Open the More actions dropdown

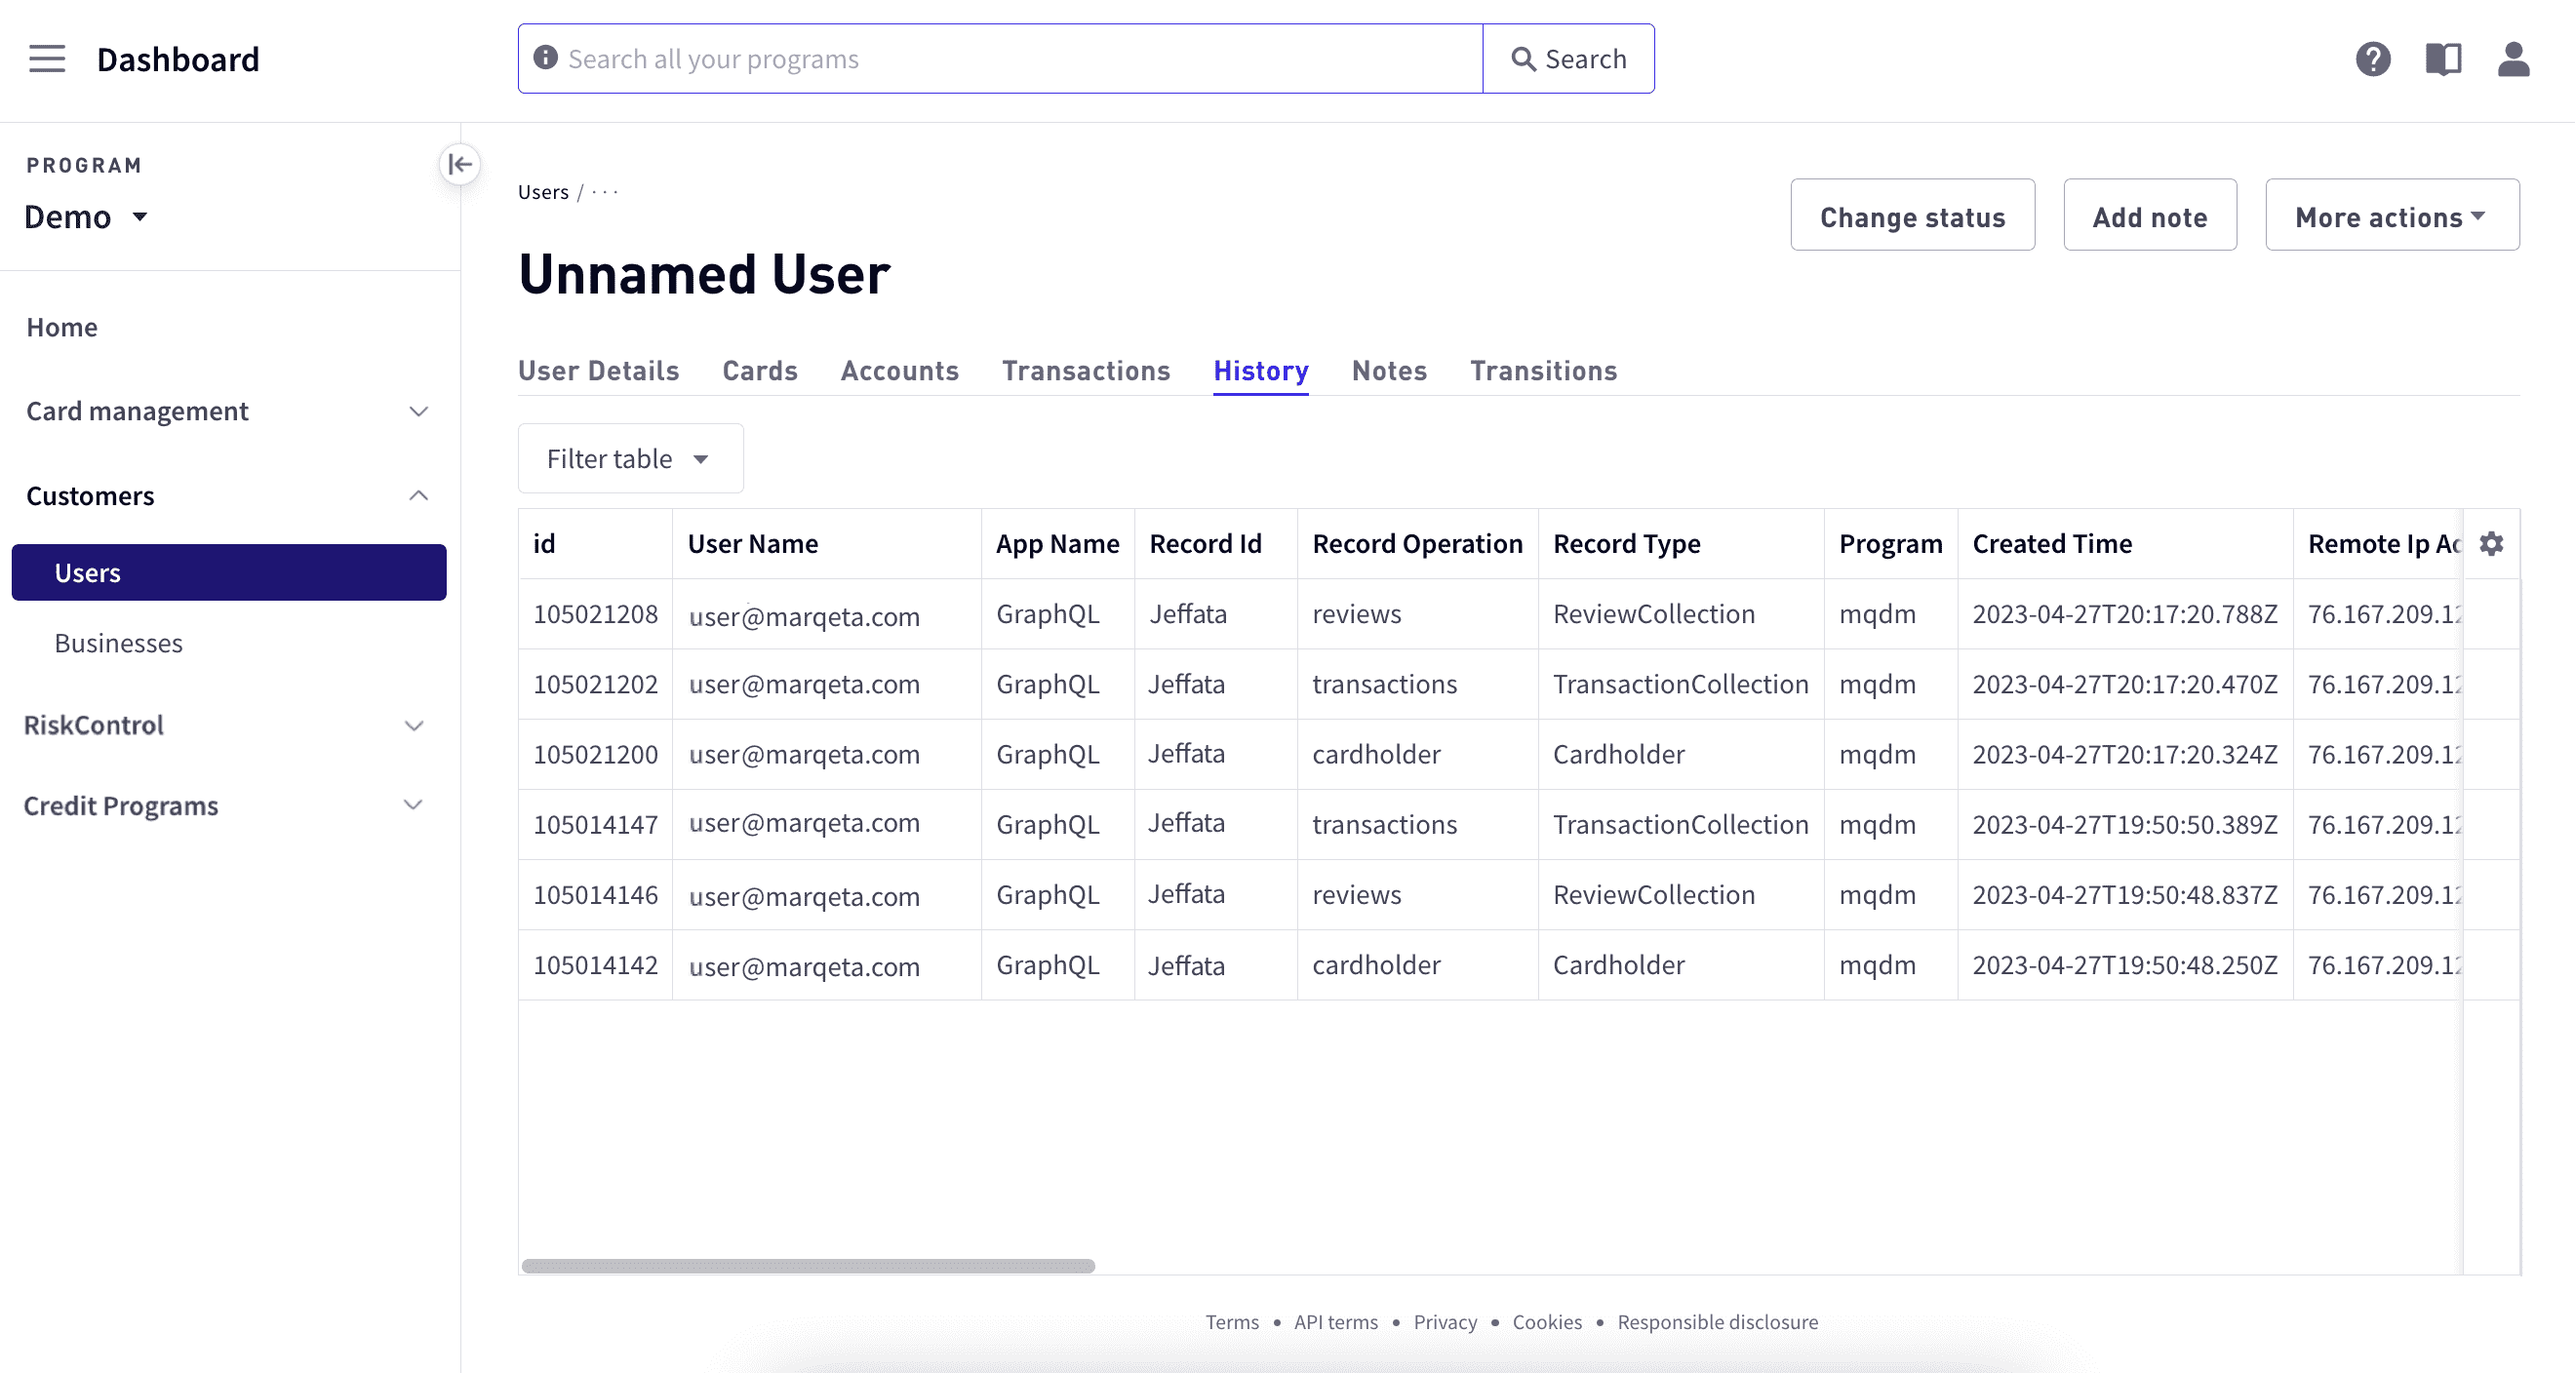[2391, 216]
